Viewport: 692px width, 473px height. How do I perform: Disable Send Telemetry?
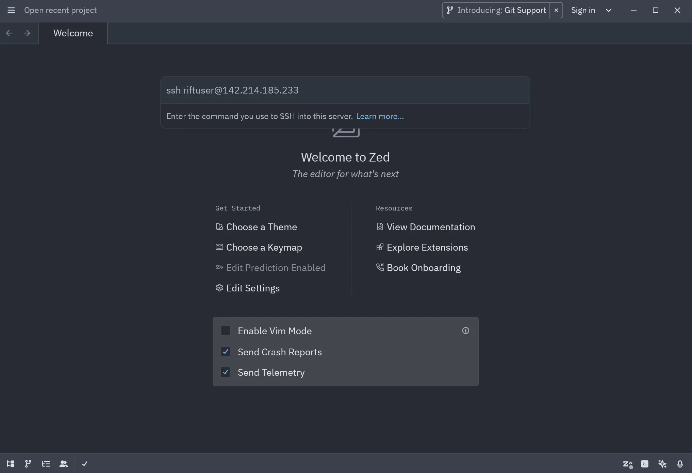(226, 372)
